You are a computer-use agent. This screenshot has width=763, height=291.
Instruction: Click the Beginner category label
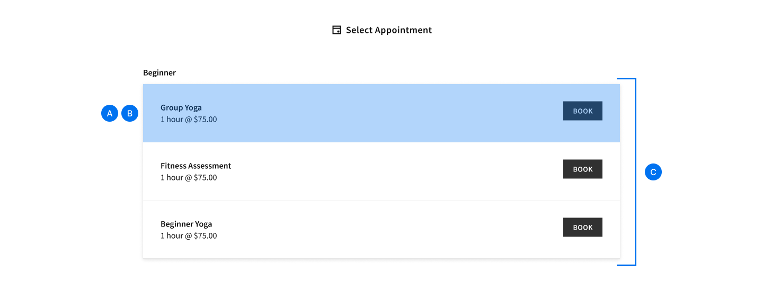click(159, 72)
